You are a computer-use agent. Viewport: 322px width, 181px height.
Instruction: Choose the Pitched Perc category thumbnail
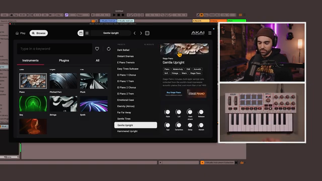tap(63, 81)
